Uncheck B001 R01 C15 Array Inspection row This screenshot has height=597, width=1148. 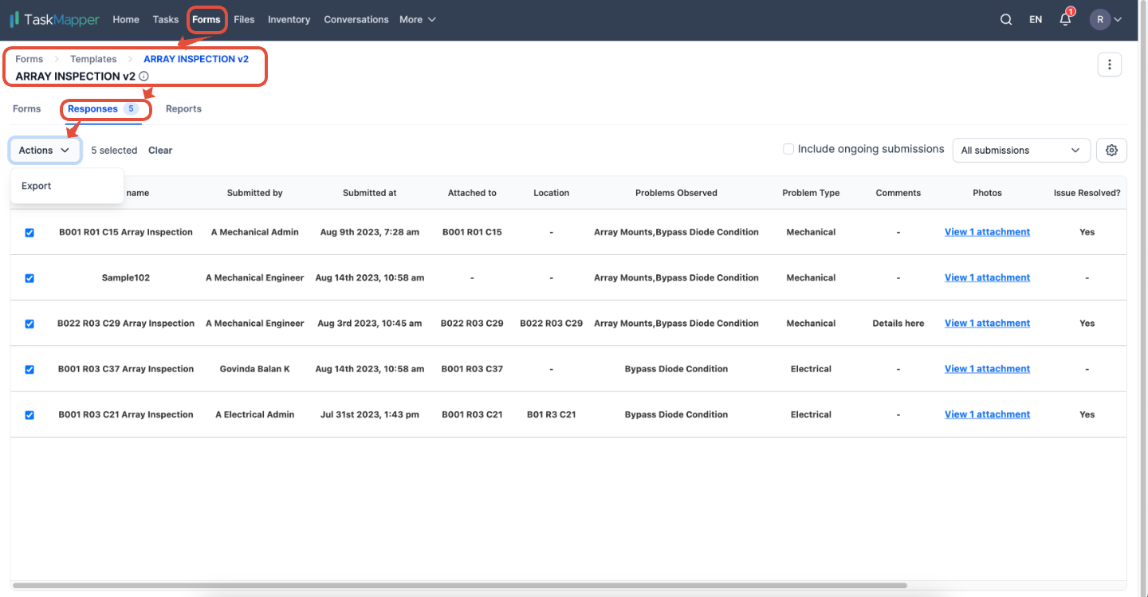pos(29,233)
